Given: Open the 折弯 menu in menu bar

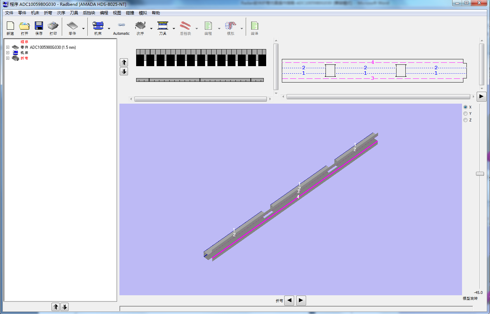Looking at the screenshot, I should click(x=48, y=13).
